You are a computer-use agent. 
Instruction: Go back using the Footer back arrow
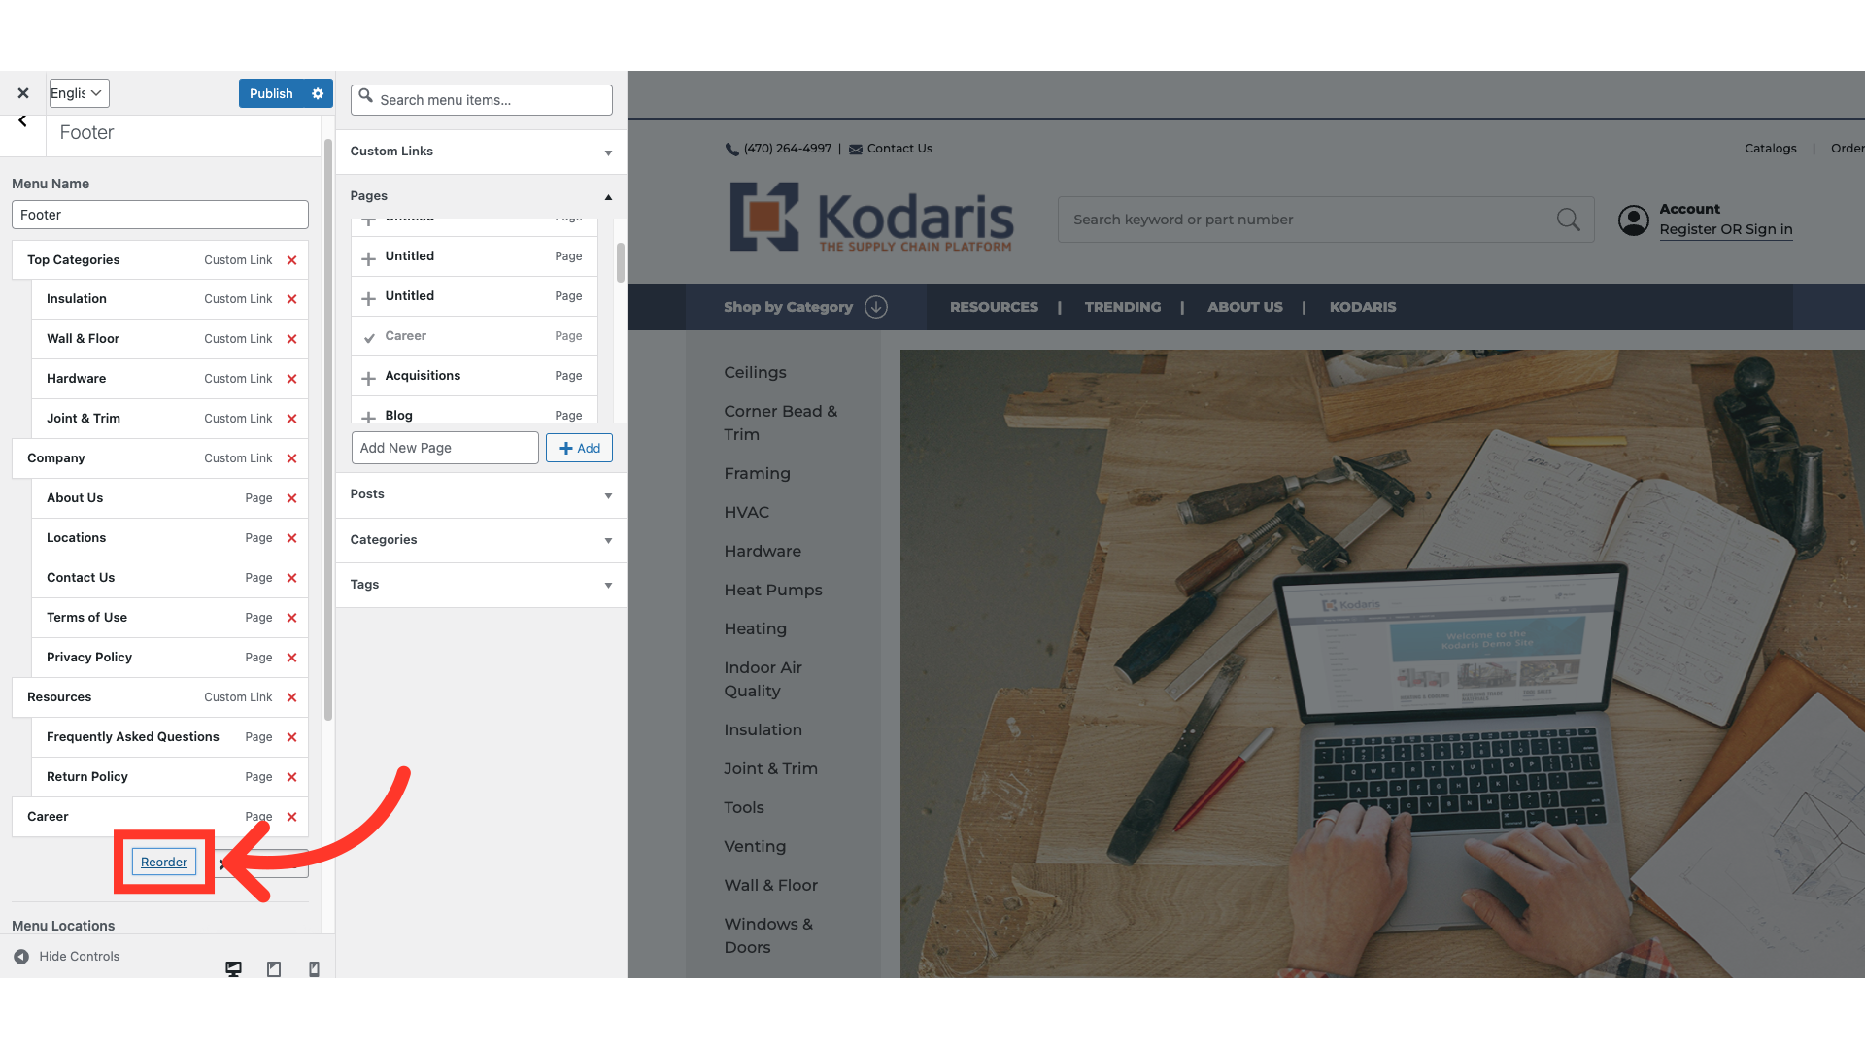(22, 121)
